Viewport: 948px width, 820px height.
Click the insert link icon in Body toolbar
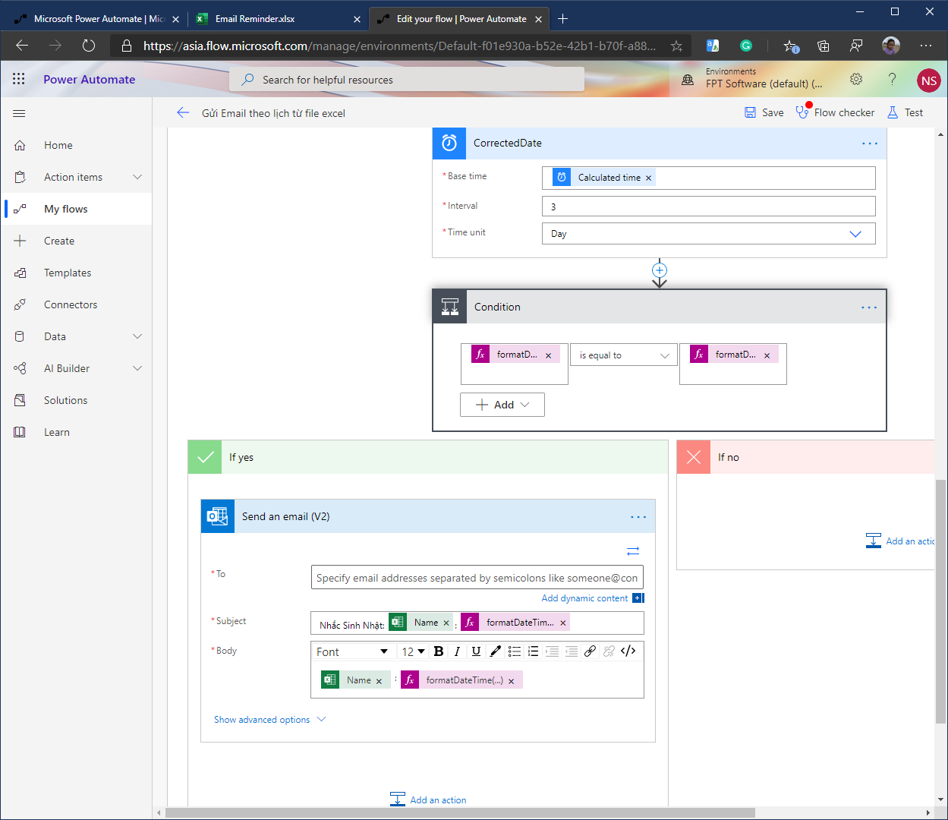coord(590,651)
